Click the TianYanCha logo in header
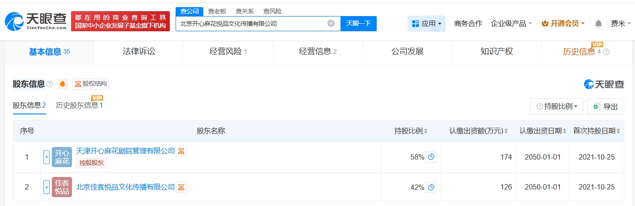This screenshot has width=635, height=206. pos(36,21)
